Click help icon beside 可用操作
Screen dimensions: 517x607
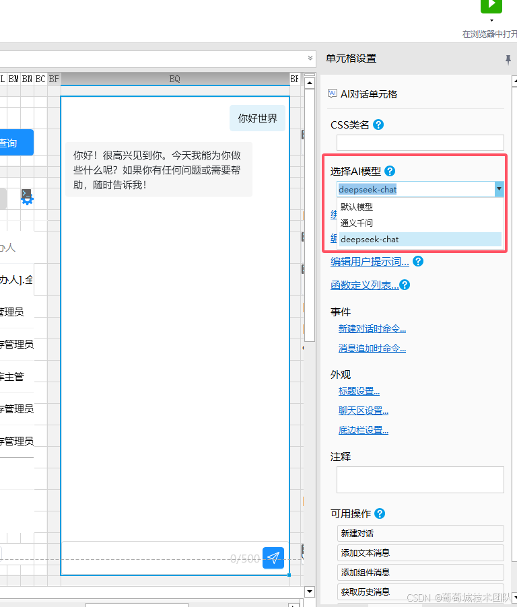[x=380, y=513]
